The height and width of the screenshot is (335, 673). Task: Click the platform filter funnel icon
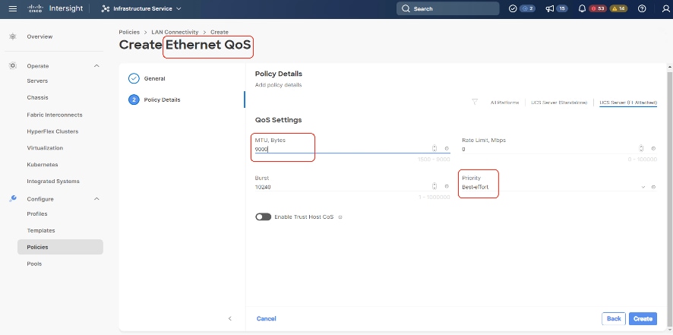pos(475,103)
